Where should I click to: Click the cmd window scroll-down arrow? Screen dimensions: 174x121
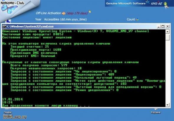(x=167, y=105)
